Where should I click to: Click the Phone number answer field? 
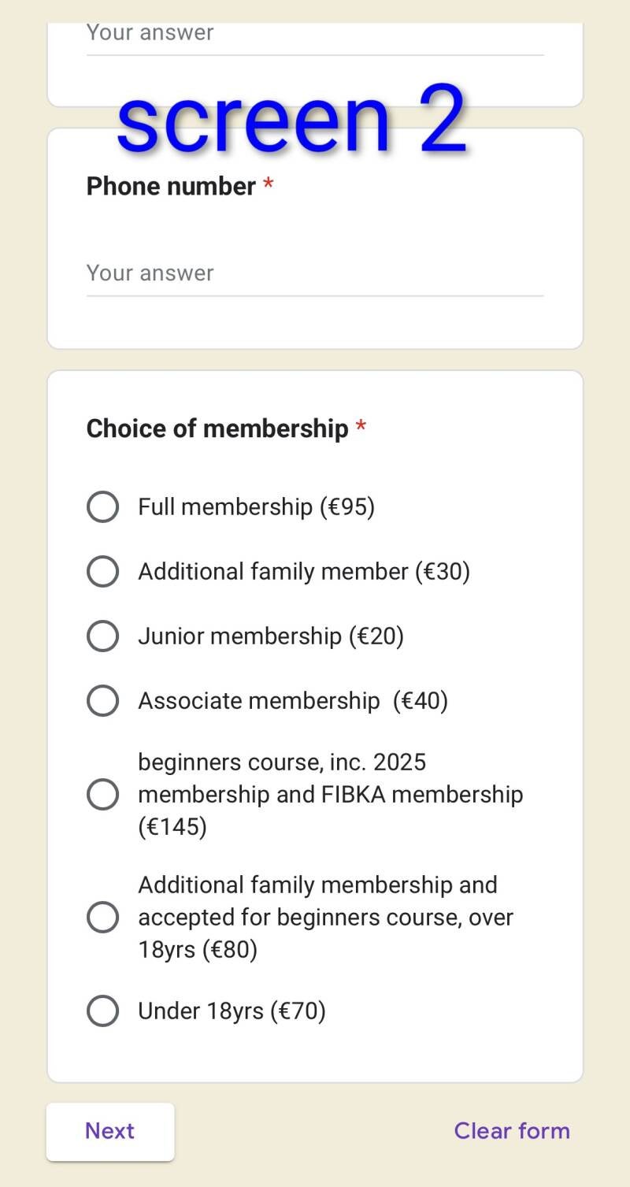coord(314,273)
